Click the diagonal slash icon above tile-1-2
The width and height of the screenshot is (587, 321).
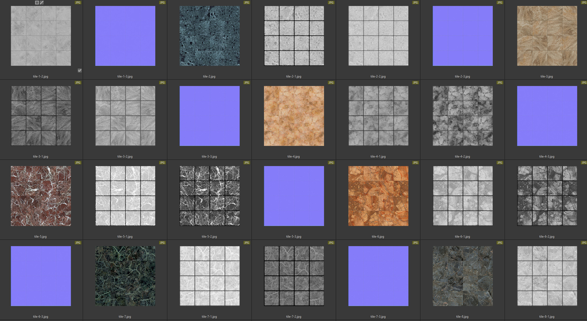42,3
